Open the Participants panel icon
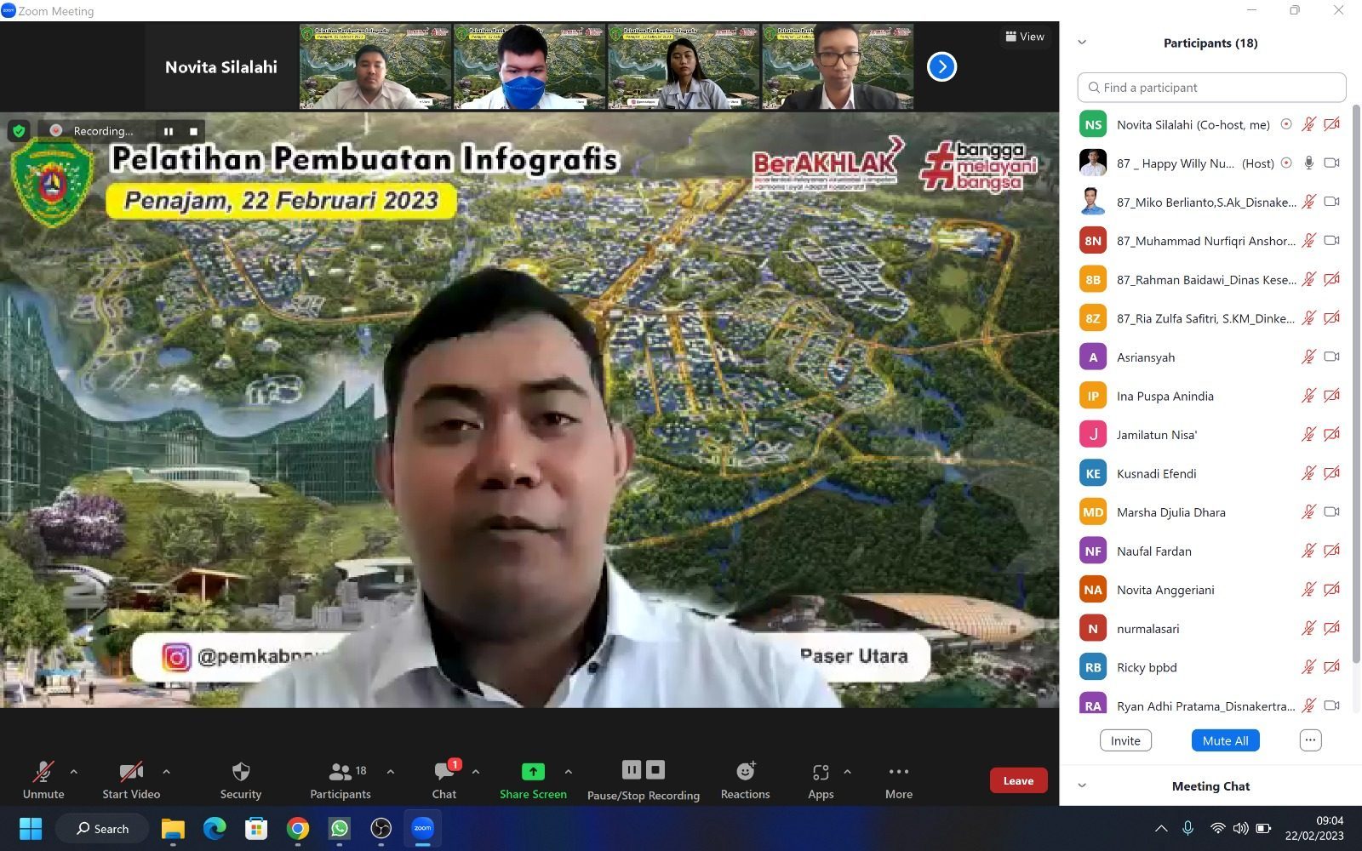The height and width of the screenshot is (851, 1362). tap(340, 771)
